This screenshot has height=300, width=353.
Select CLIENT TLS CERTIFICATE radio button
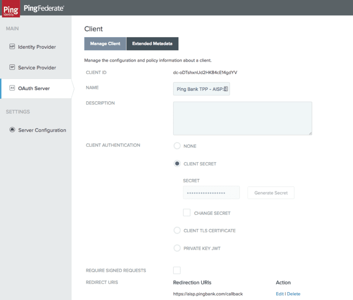tap(177, 230)
